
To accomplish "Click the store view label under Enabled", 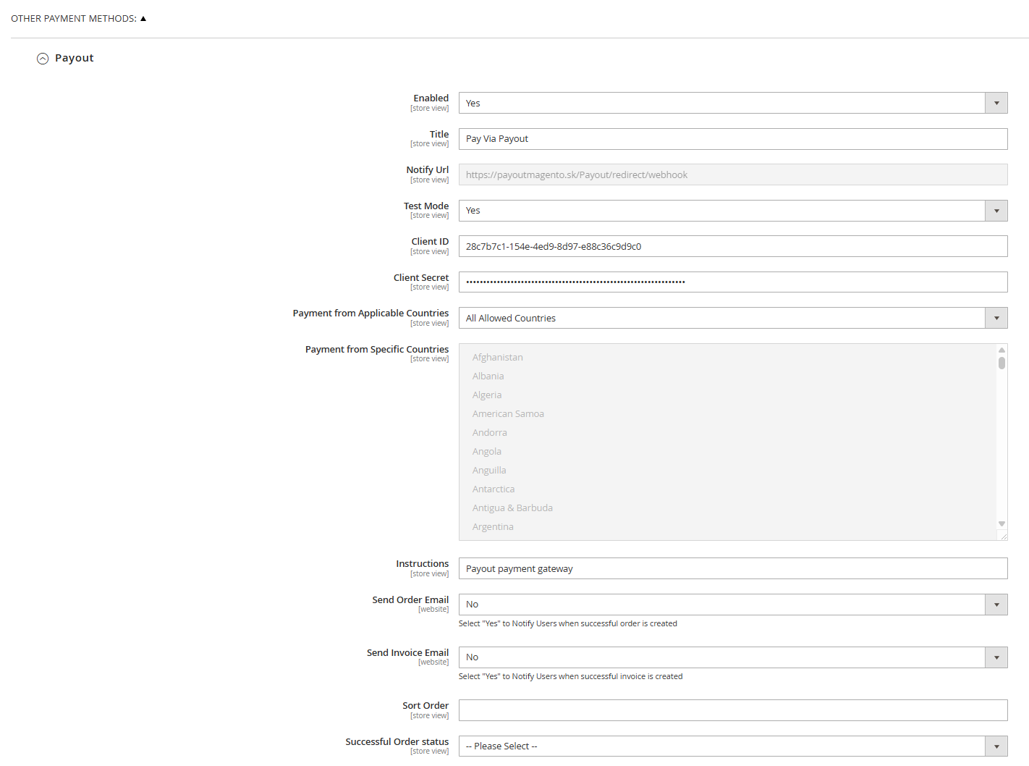I will (429, 107).
